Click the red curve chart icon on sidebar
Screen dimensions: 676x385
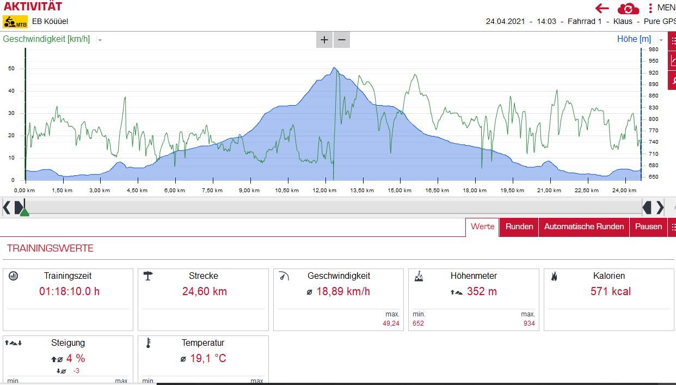point(672,60)
